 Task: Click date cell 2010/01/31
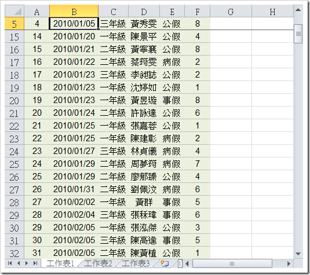click(x=74, y=189)
